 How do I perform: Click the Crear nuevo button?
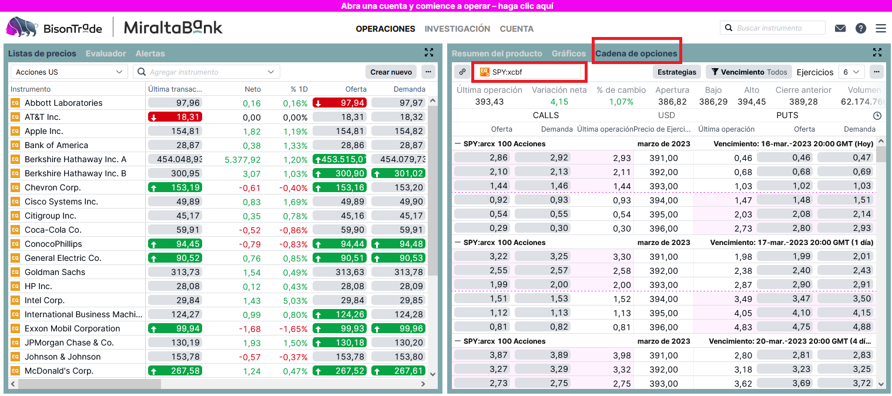pyautogui.click(x=391, y=72)
